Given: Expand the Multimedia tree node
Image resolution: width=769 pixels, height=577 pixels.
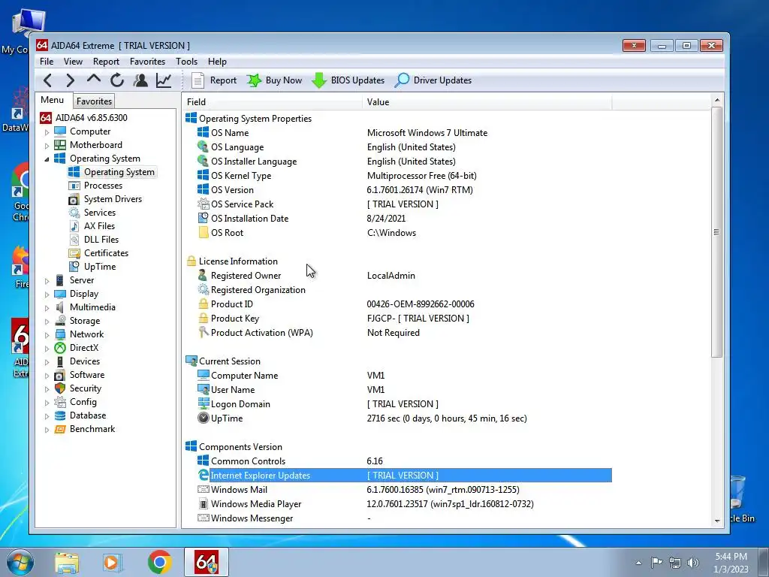Looking at the screenshot, I should tap(47, 308).
